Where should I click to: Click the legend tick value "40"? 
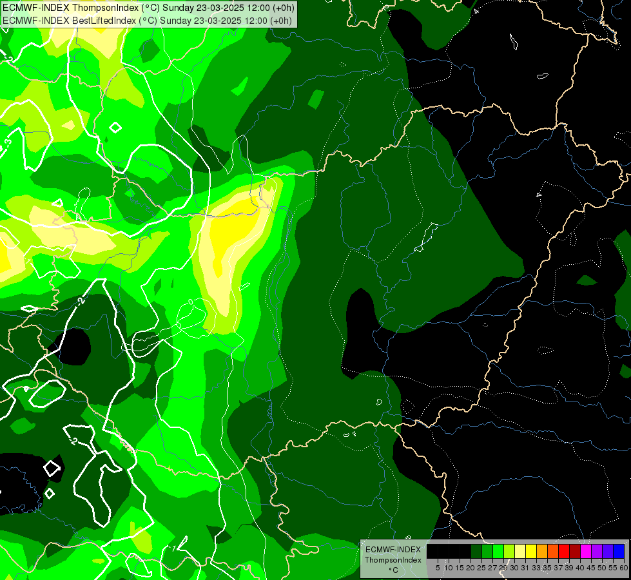[580, 568]
